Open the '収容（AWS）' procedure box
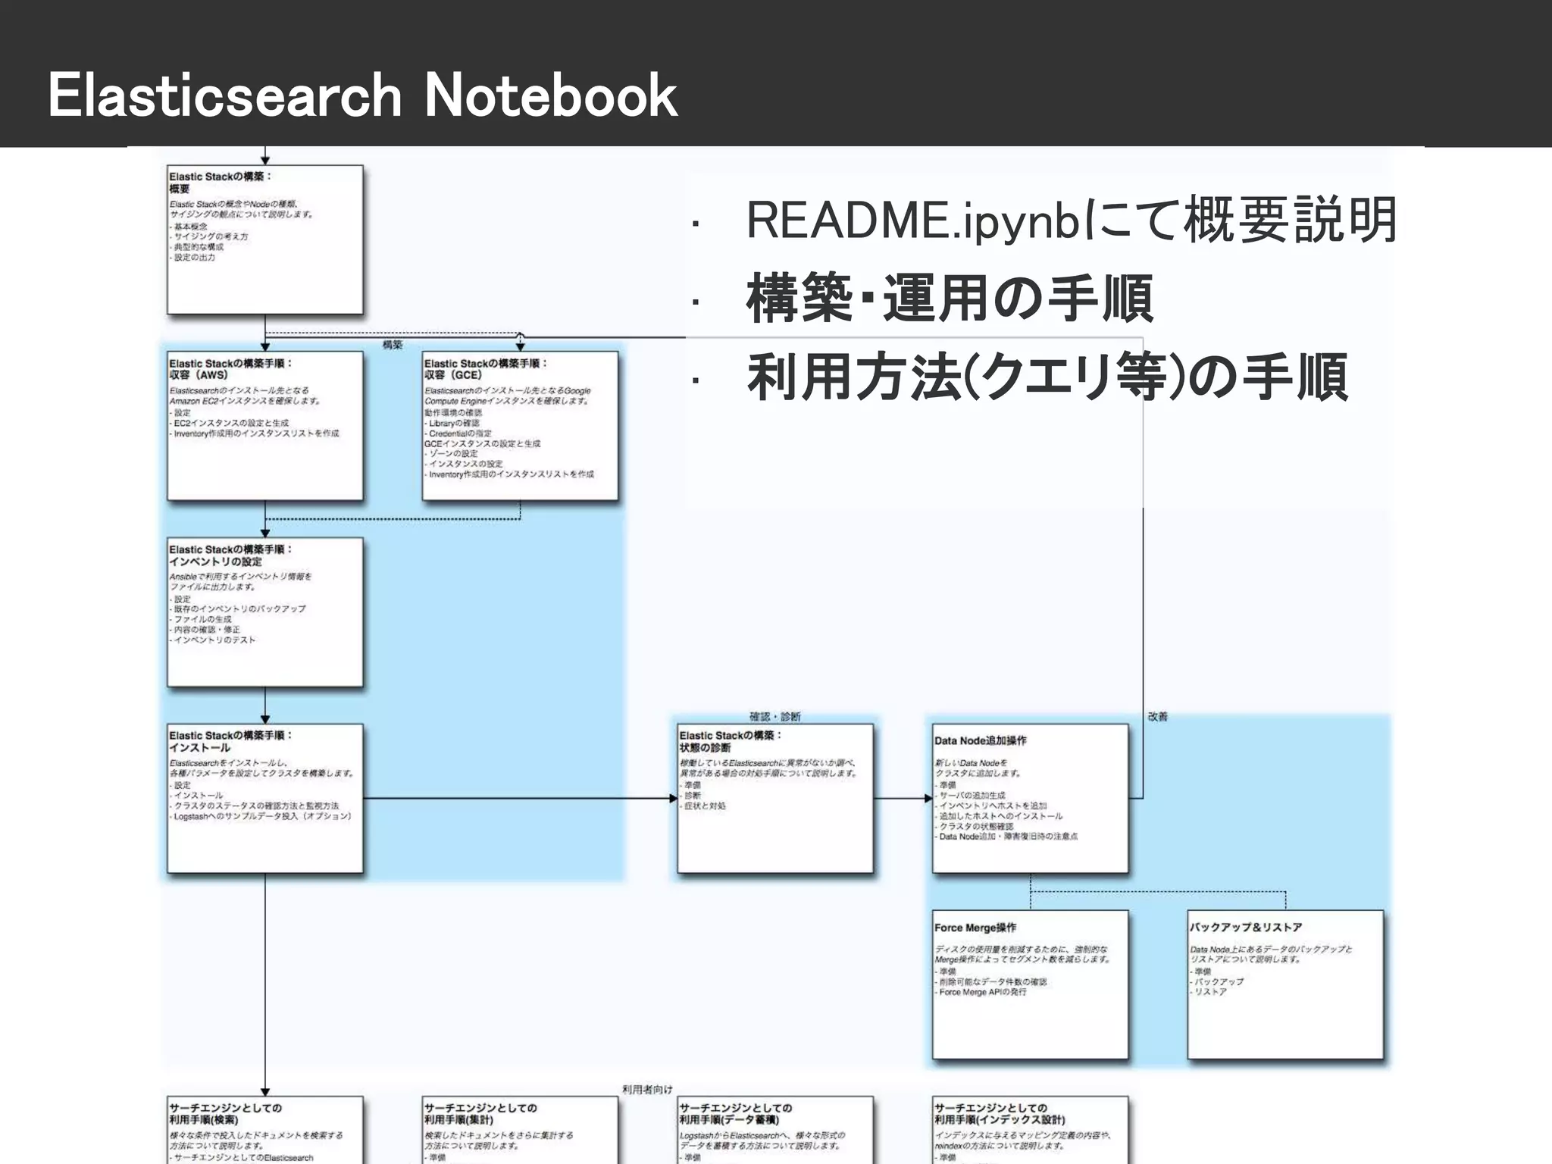The image size is (1552, 1164). [265, 426]
